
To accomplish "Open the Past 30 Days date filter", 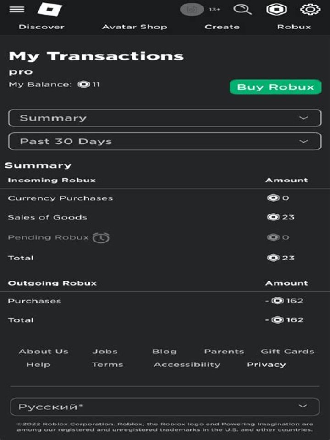I will click(x=165, y=141).
